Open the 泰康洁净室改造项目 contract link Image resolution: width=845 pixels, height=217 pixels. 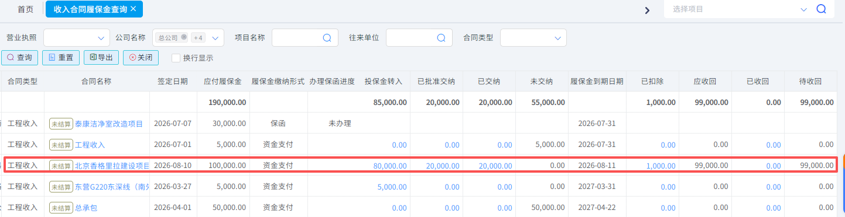pos(109,124)
